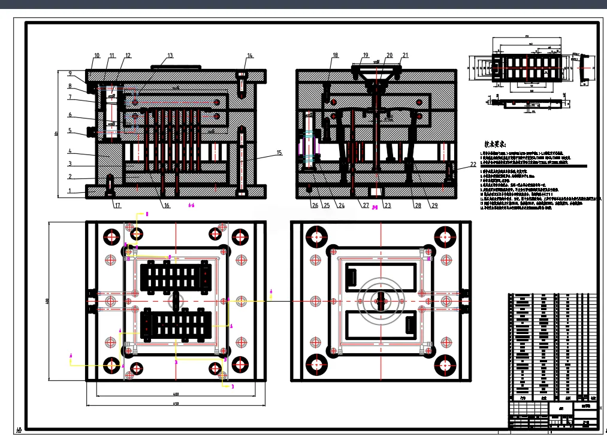This screenshot has width=607, height=437.
Task: Select part label 26
Action: tap(315, 205)
